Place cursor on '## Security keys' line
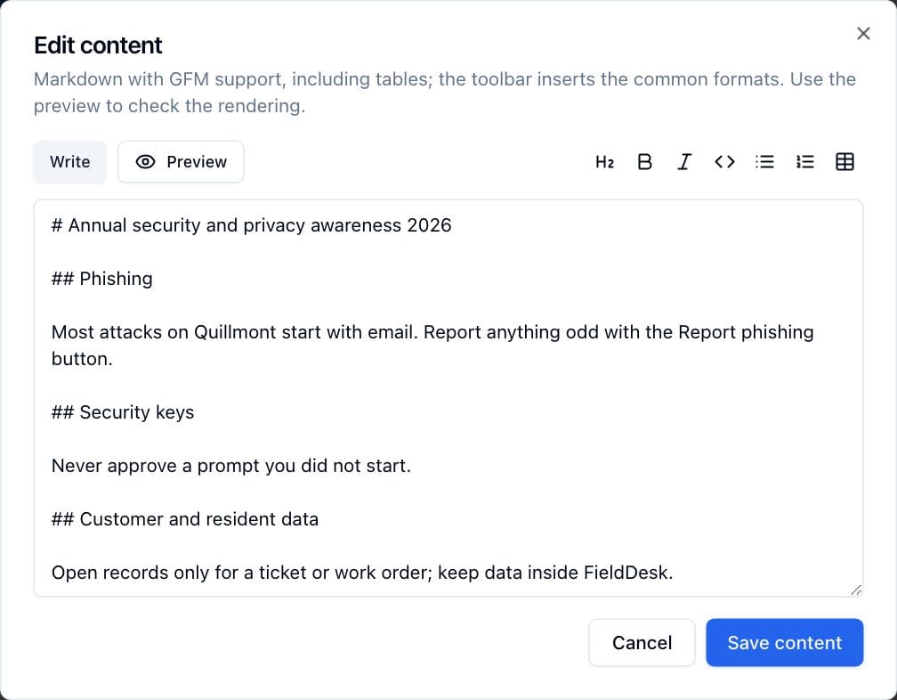This screenshot has width=897, height=700. [x=123, y=412]
